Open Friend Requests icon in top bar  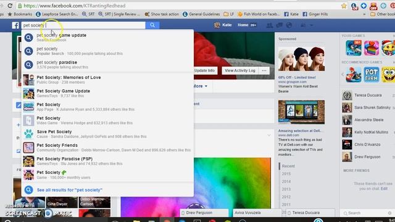point(270,25)
